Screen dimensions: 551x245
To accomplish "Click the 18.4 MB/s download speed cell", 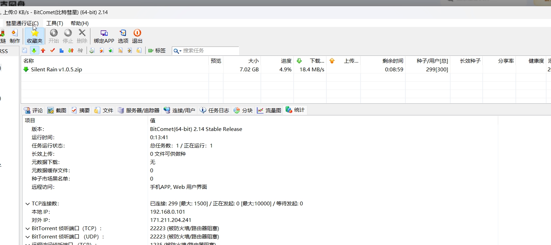I will 312,69.
